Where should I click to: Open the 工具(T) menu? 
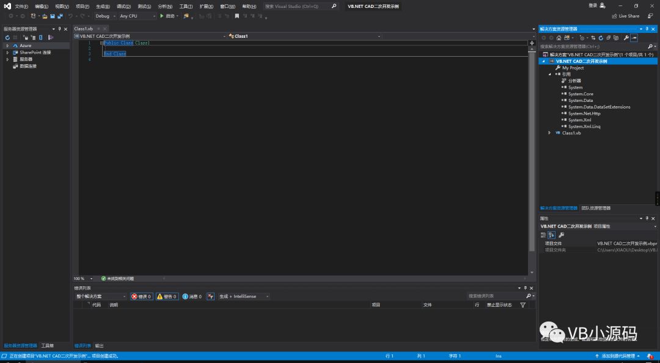coord(186,6)
